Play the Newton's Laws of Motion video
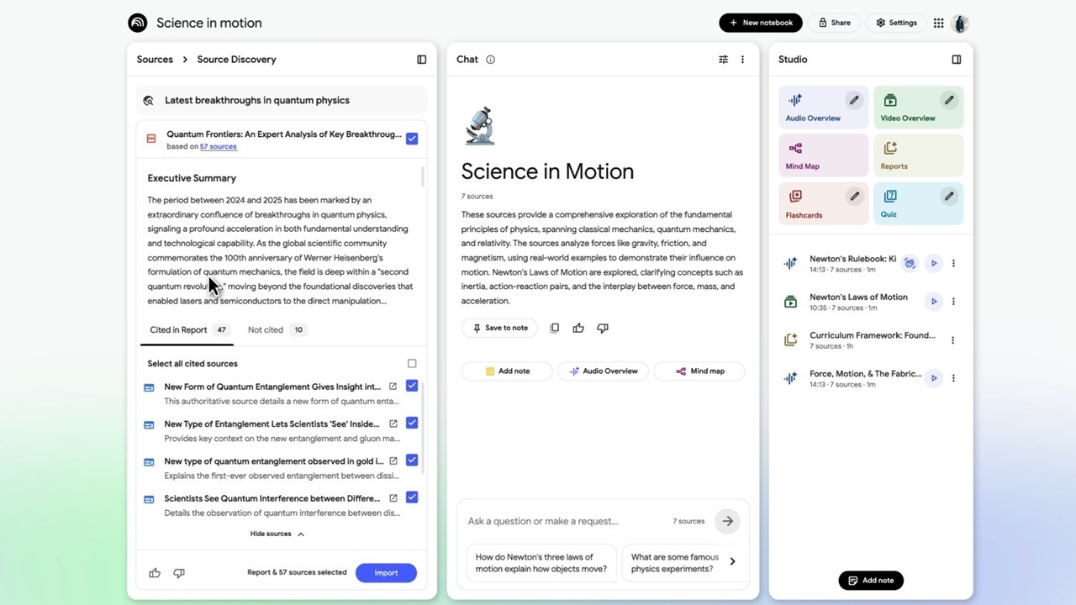This screenshot has height=605, width=1076. [x=933, y=302]
